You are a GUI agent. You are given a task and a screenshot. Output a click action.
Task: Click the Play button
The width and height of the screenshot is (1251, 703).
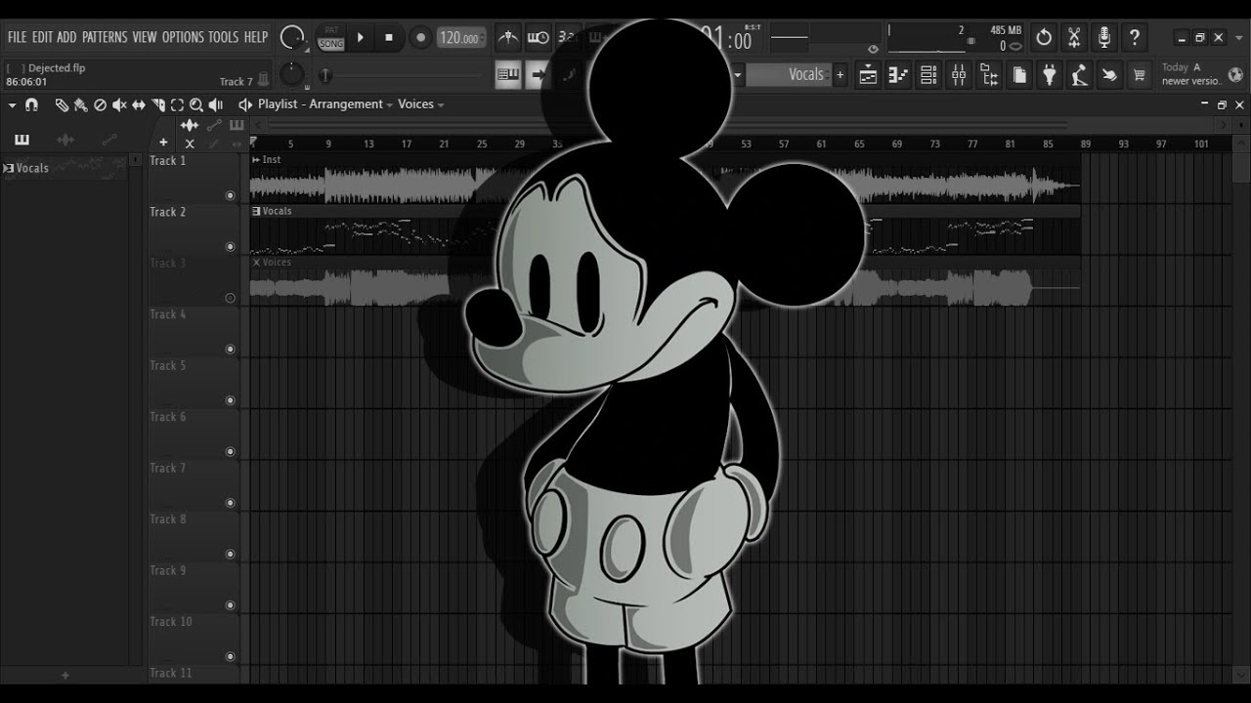click(x=361, y=38)
